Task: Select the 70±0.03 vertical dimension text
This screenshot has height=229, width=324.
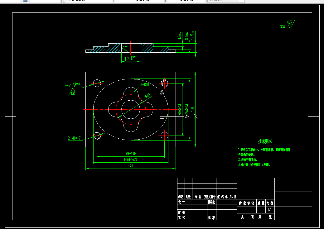Action: pos(180,110)
